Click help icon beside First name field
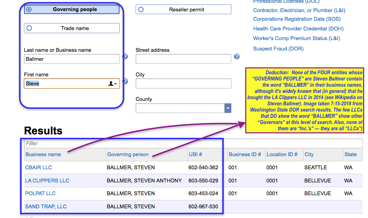This screenshot has width=368, height=218. [x=125, y=82]
